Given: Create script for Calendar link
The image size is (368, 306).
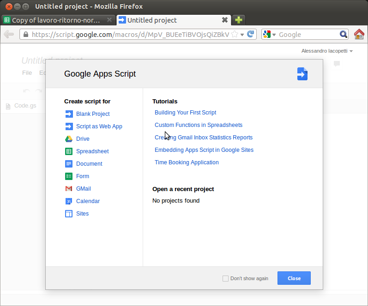Looking at the screenshot, I should pos(88,201).
